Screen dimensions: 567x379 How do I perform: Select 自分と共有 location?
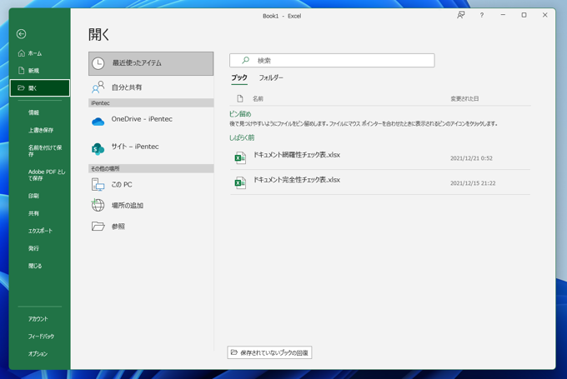151,87
